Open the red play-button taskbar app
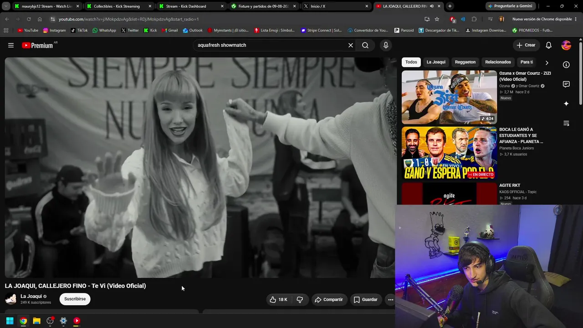The height and width of the screenshot is (328, 583). tap(77, 321)
